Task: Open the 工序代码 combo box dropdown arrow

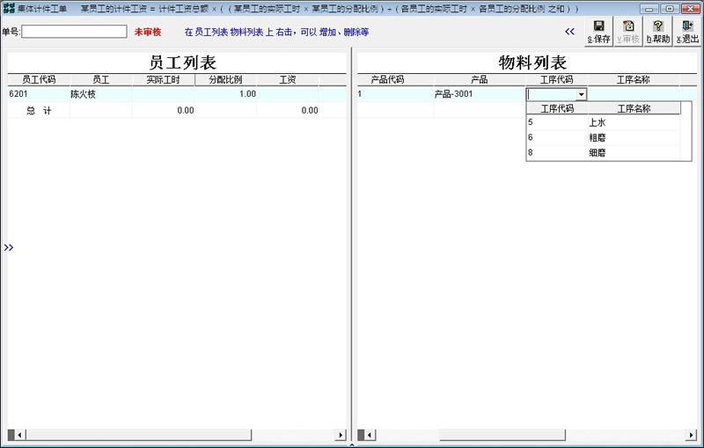Action: pos(581,94)
